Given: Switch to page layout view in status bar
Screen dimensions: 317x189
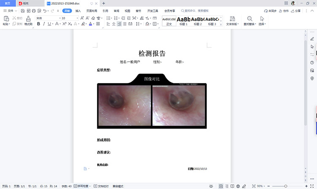Looking at the screenshot, I should click(221, 186).
